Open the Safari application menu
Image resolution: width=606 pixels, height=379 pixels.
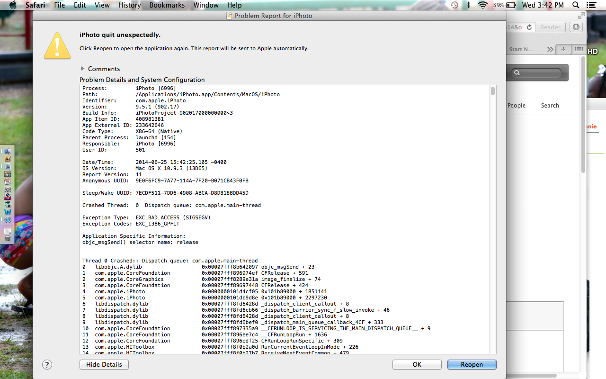[35, 5]
